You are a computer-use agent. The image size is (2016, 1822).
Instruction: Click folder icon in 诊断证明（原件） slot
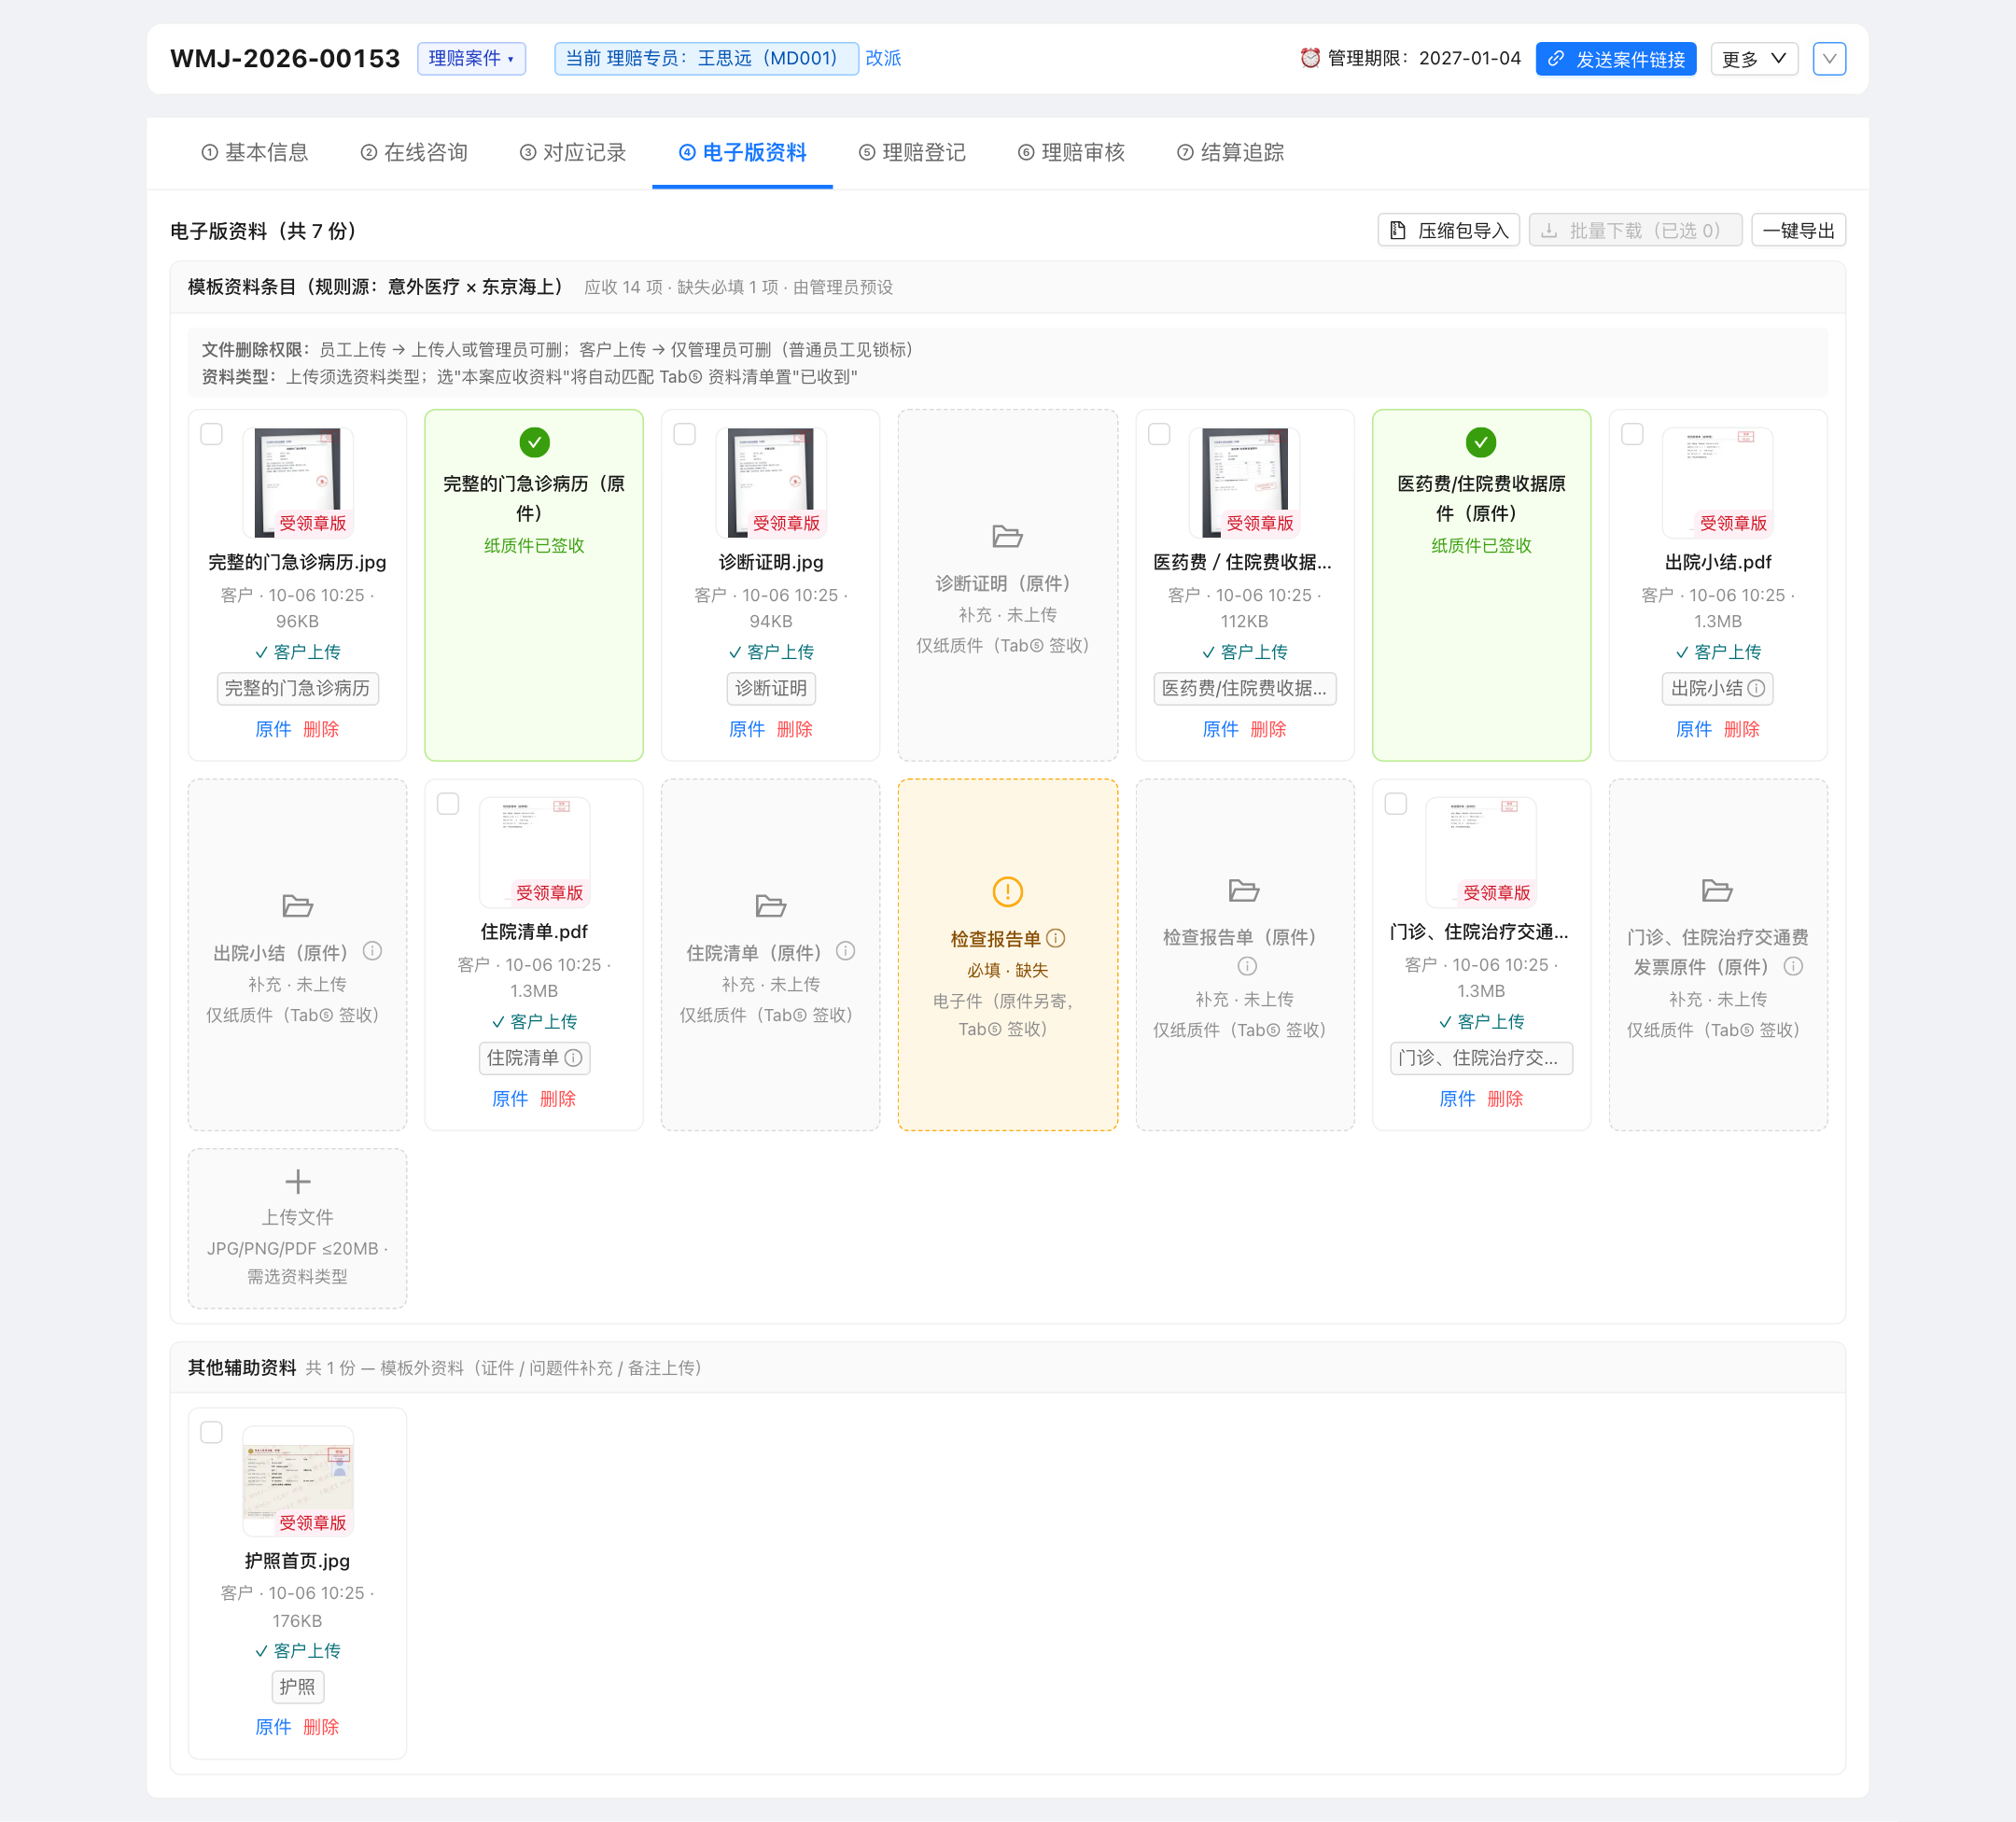pyautogui.click(x=1007, y=536)
